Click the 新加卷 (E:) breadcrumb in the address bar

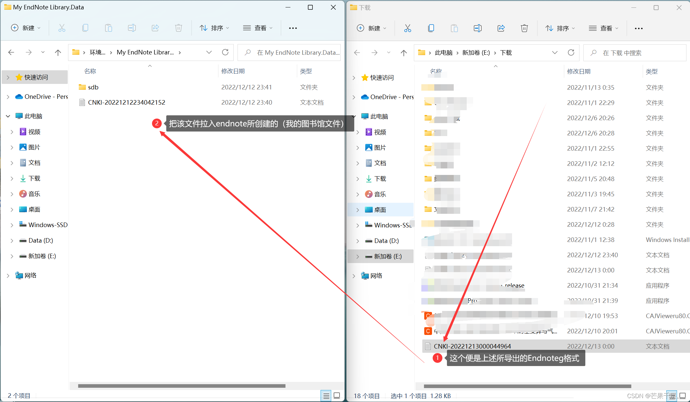[x=476, y=53]
